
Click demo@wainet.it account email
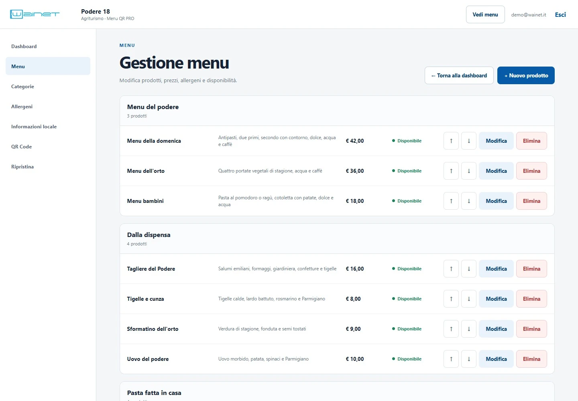coord(529,15)
